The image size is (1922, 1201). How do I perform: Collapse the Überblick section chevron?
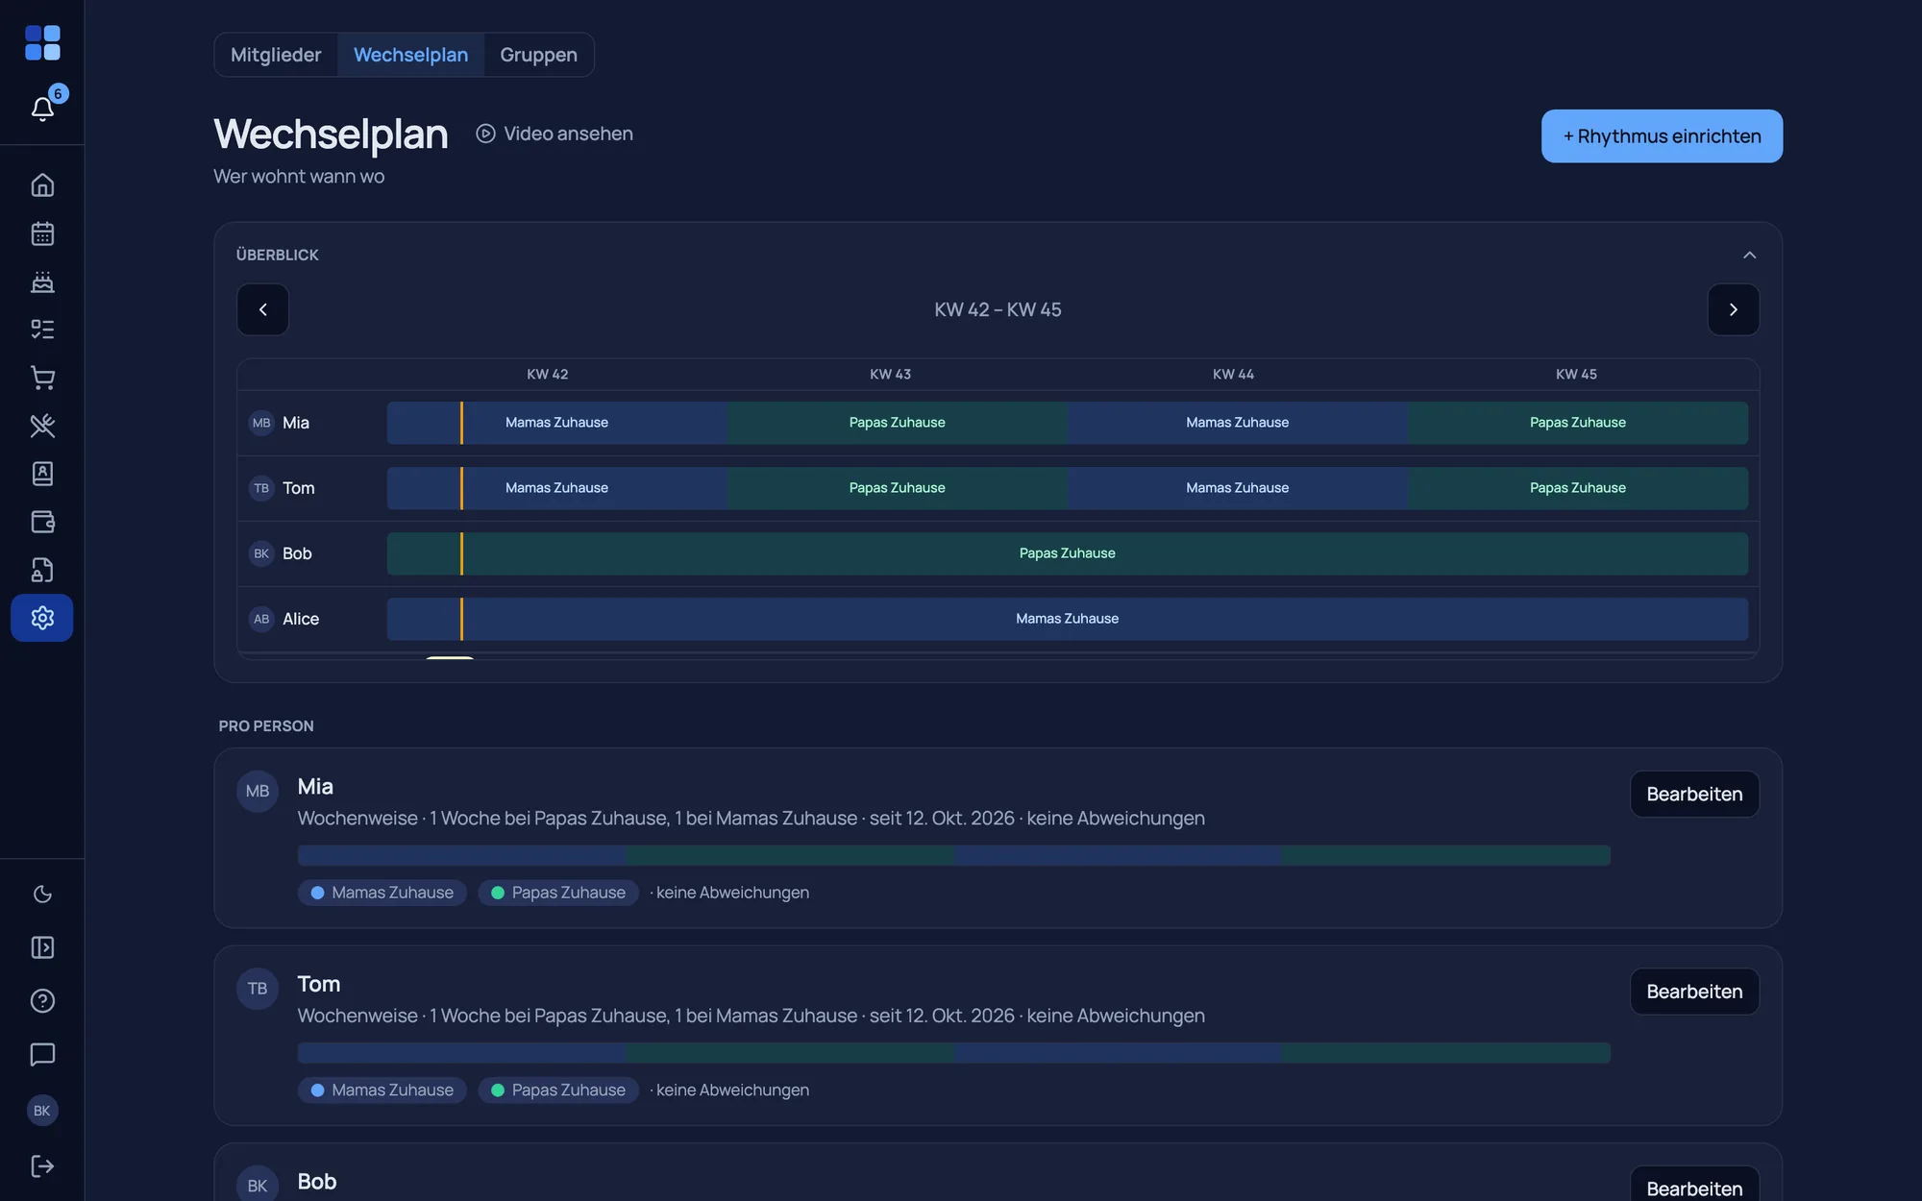(1749, 255)
